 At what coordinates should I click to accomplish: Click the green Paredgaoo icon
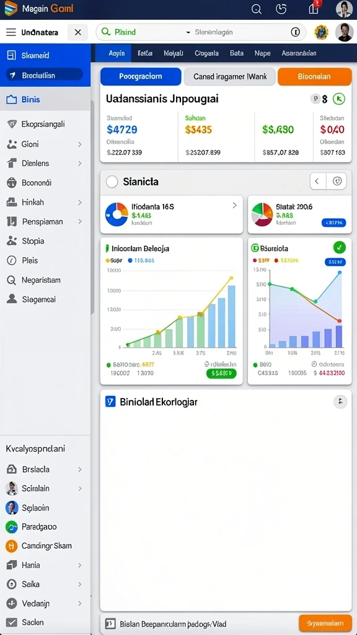[x=12, y=527]
